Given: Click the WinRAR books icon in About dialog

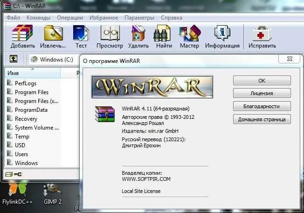Looking at the screenshot, I should [x=105, y=114].
